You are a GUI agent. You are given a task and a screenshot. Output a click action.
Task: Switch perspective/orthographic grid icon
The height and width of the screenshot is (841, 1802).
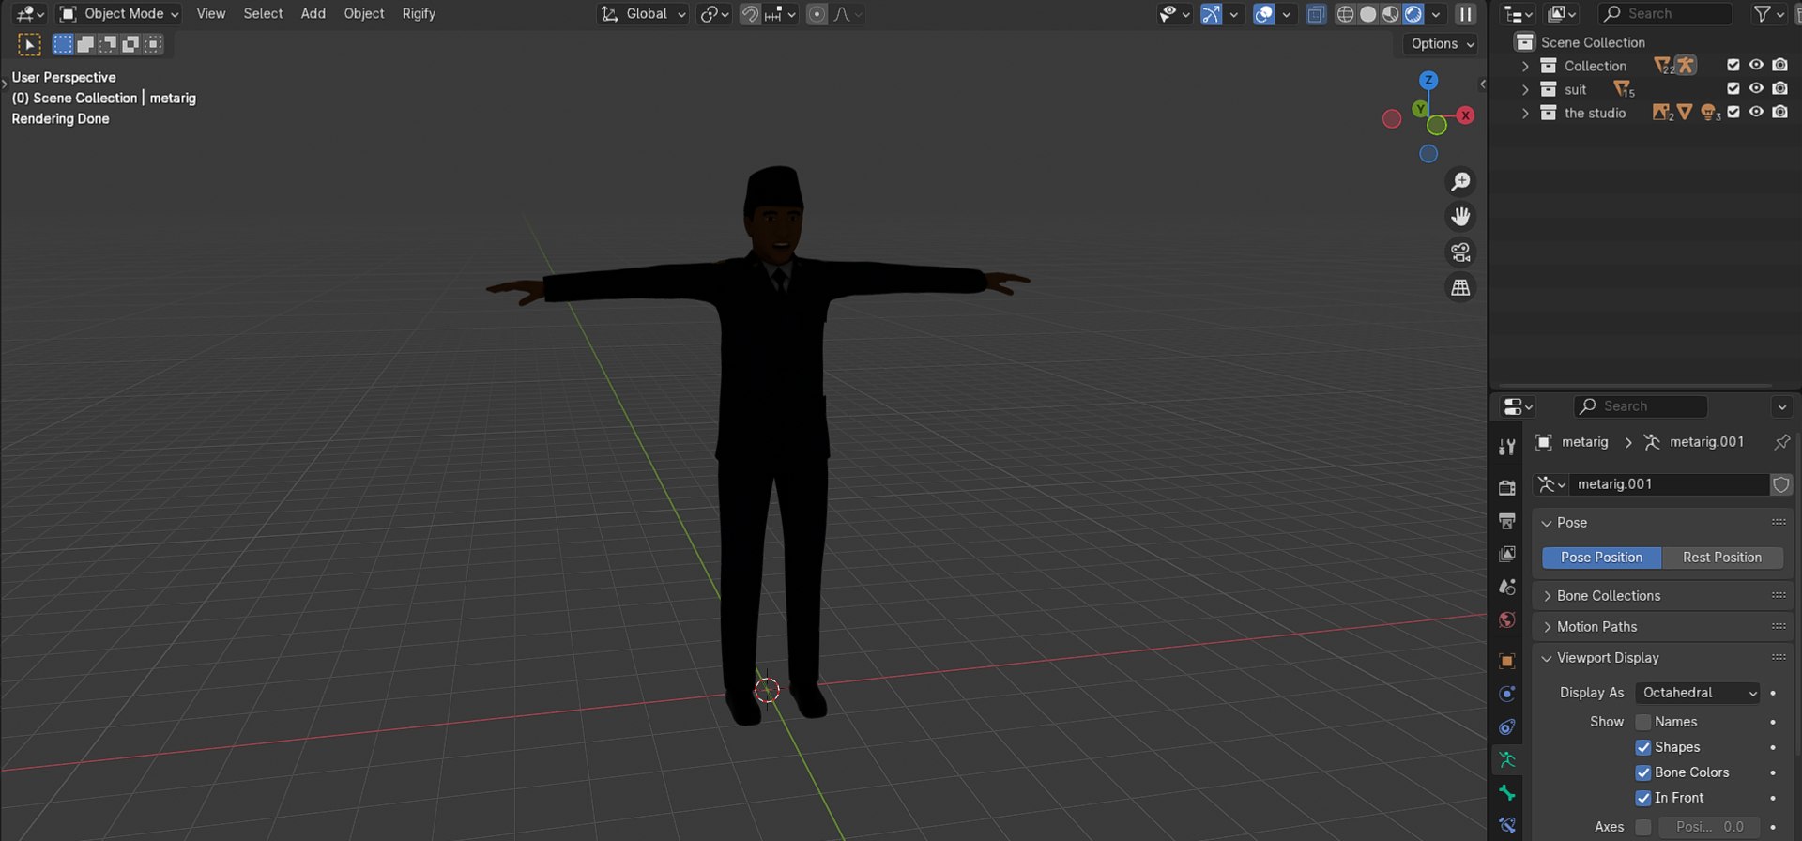1460,288
